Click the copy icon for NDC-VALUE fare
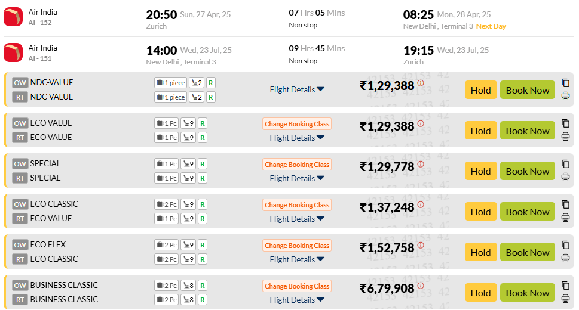 (565, 83)
